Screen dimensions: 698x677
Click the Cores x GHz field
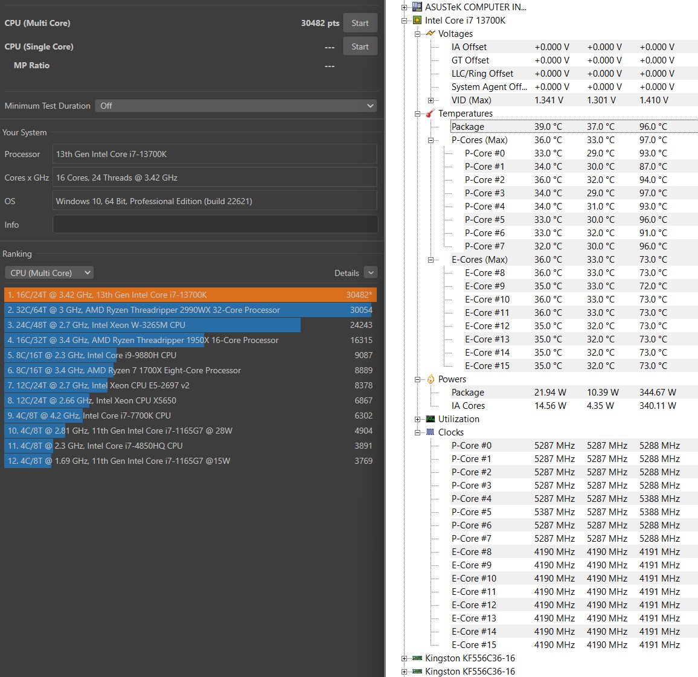coord(214,178)
